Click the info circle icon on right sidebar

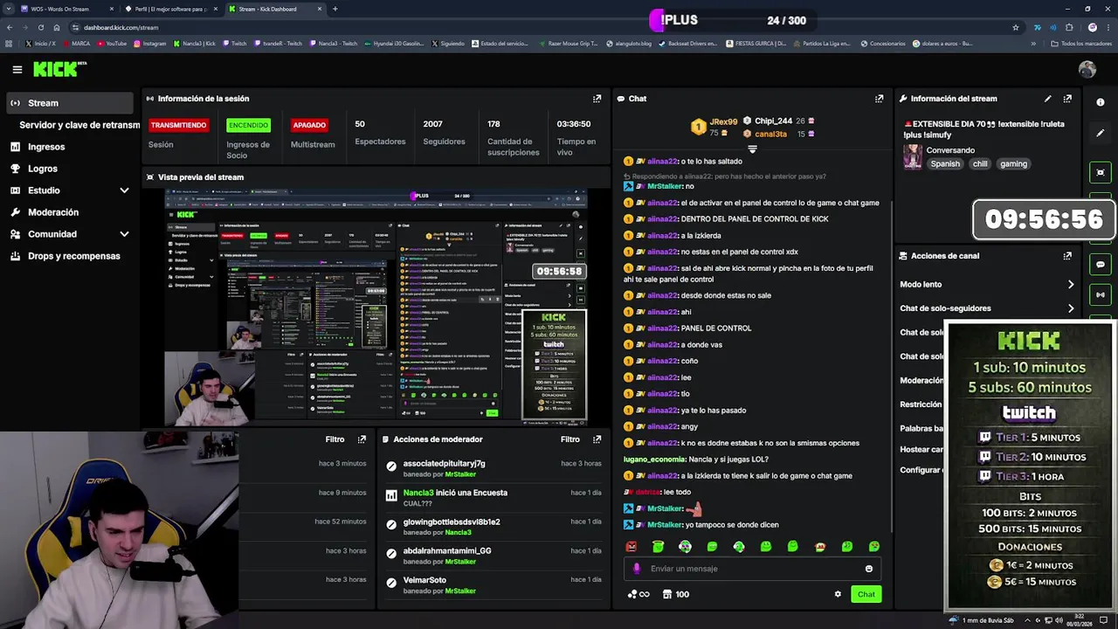[x=1100, y=102]
